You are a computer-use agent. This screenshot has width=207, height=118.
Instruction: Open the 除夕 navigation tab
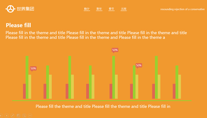coord(87,9)
